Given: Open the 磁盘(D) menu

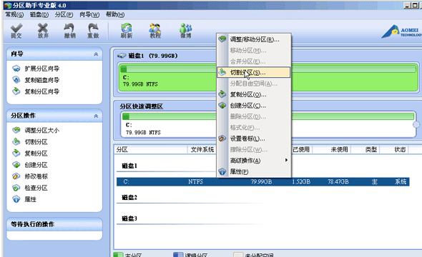Looking at the screenshot, I should pos(39,14).
